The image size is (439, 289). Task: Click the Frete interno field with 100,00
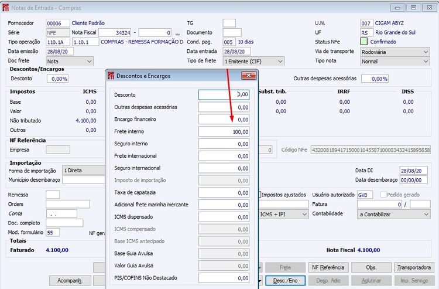224,131
